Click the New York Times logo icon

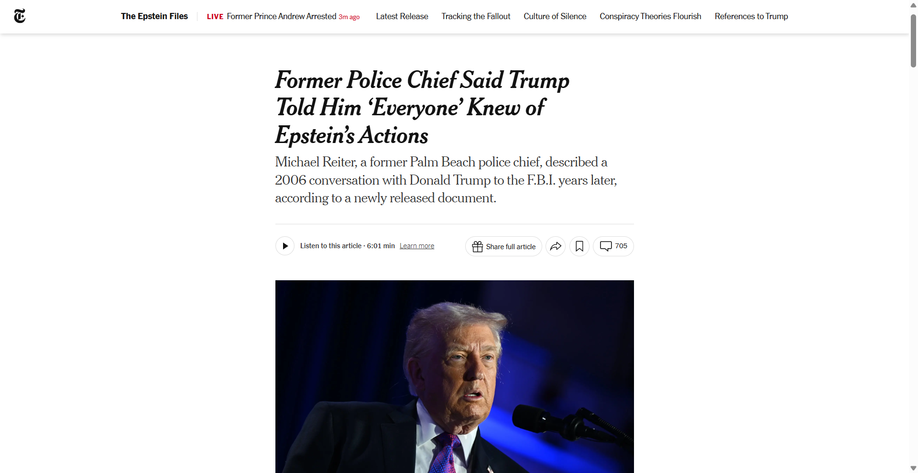tap(20, 16)
